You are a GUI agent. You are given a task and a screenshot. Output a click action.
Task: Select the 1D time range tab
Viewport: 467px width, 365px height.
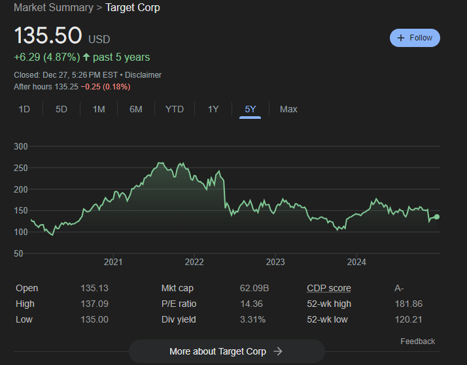[x=24, y=109]
